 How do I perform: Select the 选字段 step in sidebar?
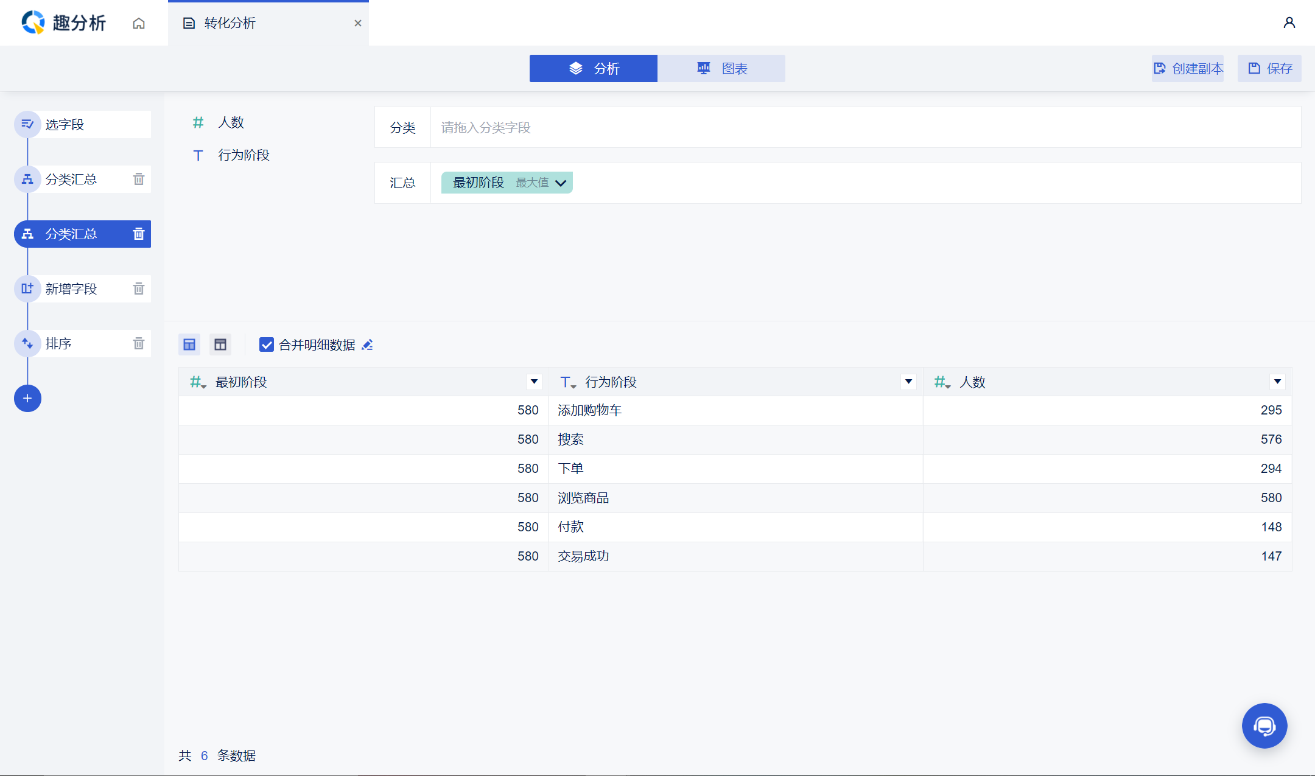pos(83,124)
